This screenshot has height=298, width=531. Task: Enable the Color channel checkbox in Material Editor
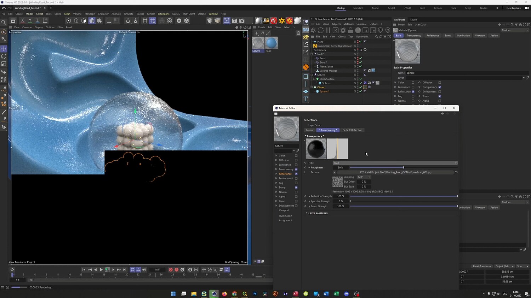pyautogui.click(x=296, y=156)
